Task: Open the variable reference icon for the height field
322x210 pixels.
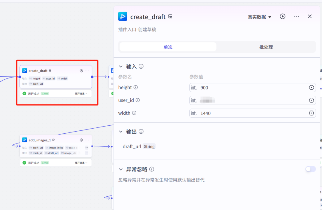Action: (311, 87)
